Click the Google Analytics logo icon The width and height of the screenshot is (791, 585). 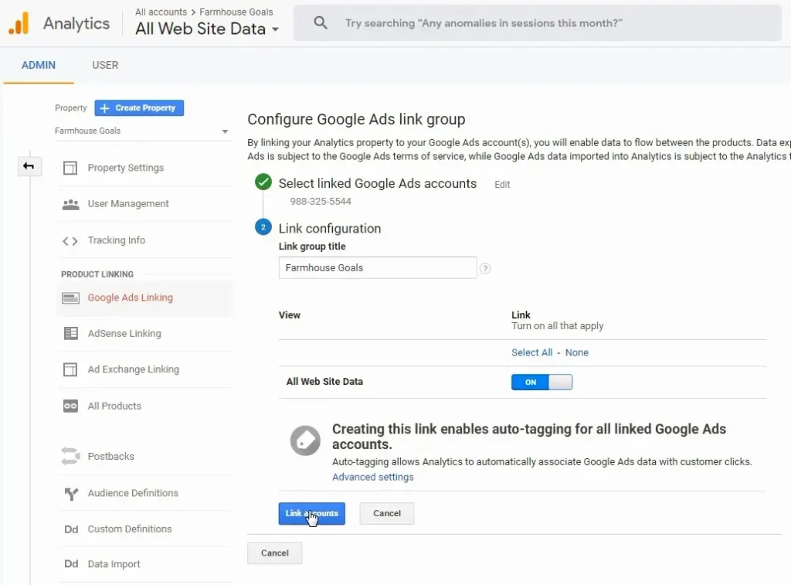click(x=19, y=22)
